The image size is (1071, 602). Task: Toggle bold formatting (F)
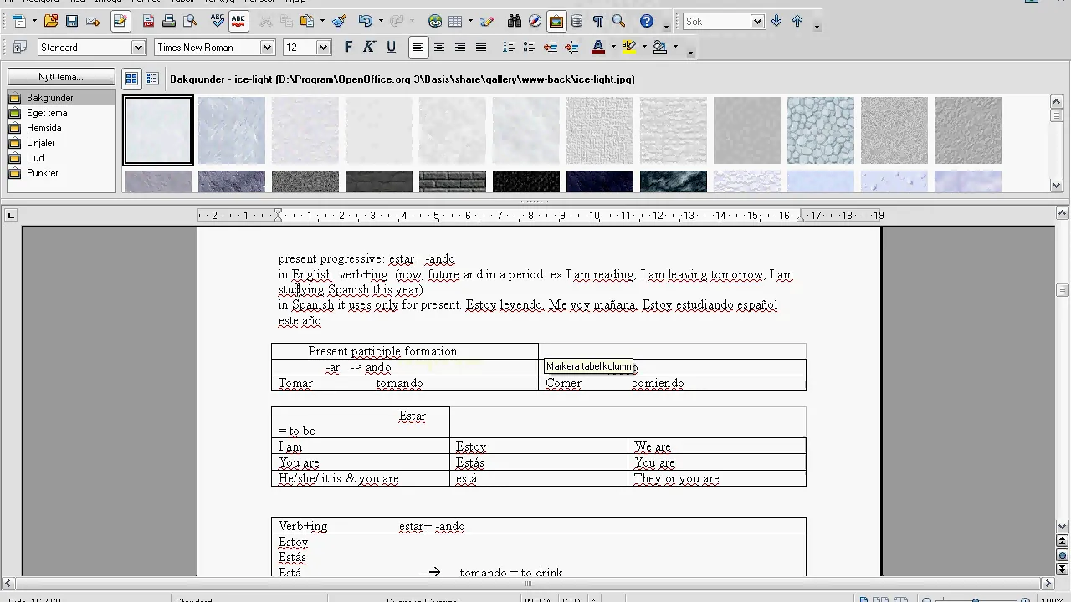click(348, 48)
